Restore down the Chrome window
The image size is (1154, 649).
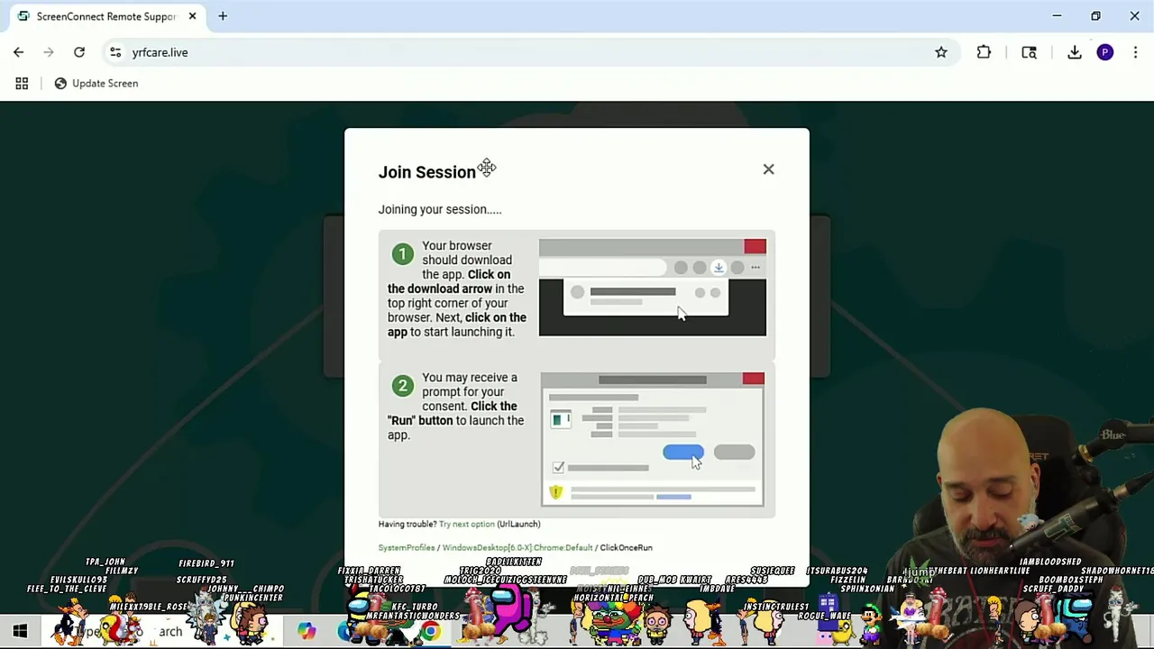(1095, 16)
